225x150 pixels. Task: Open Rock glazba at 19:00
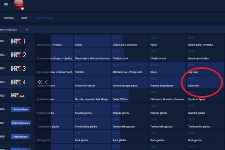[x=205, y=137]
